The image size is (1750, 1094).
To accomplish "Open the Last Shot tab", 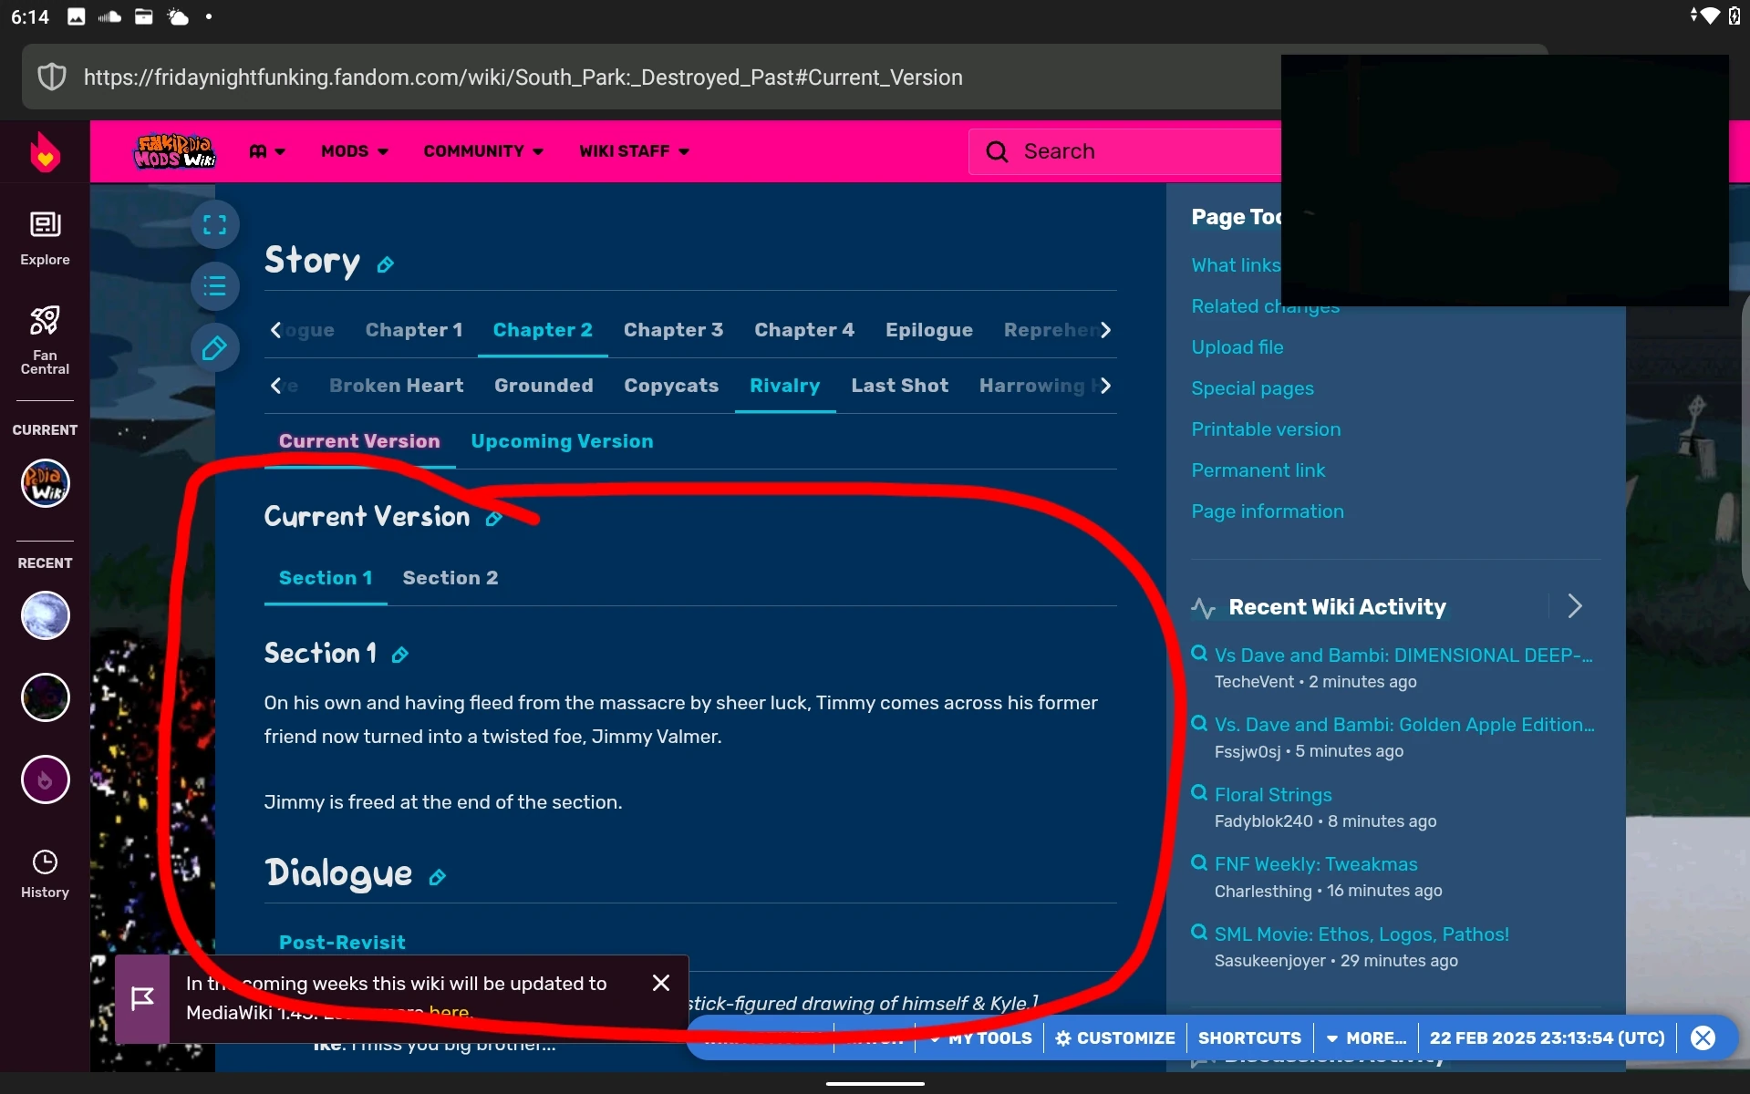I will point(900,386).
